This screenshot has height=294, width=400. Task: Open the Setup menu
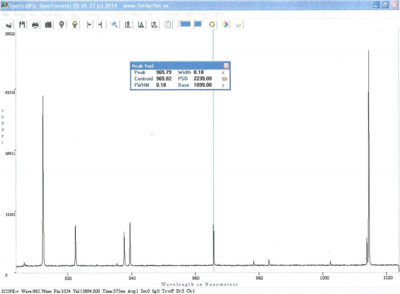click(19, 14)
